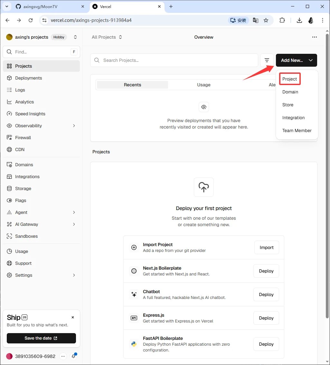Click the Save the date button
The width and height of the screenshot is (330, 365).
41,338
